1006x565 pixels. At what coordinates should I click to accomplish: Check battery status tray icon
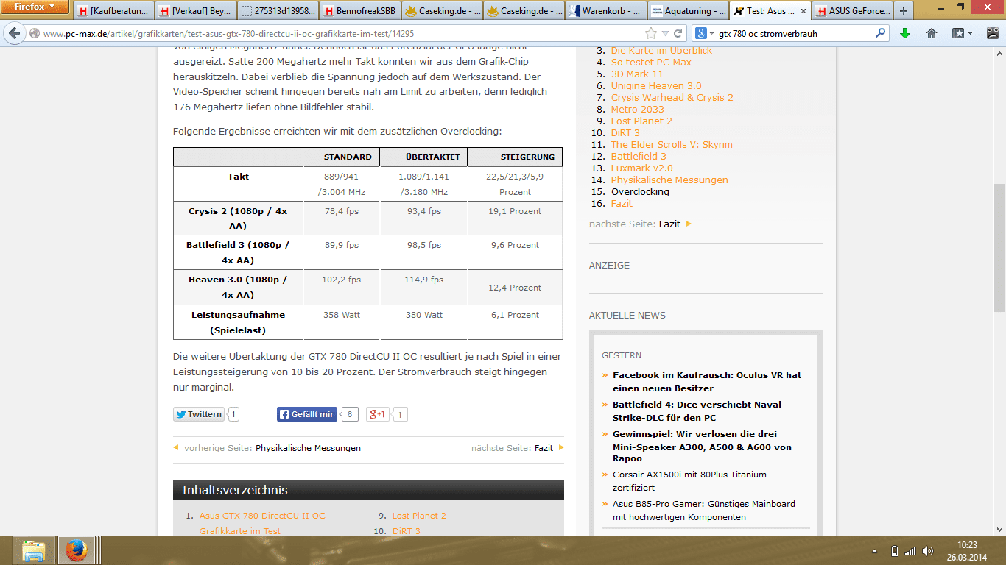[x=894, y=550]
